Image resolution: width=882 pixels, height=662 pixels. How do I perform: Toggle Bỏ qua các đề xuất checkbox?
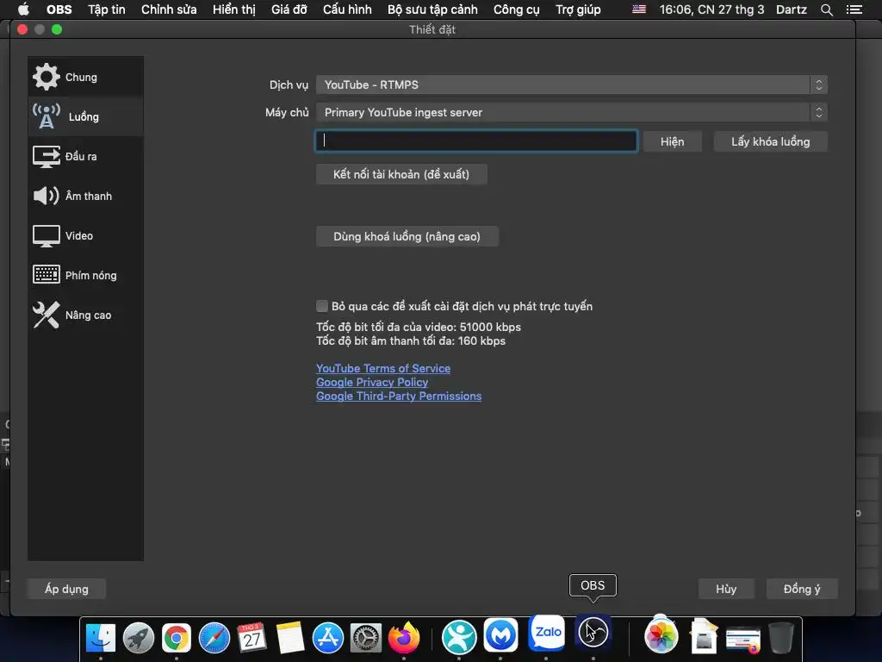pos(322,306)
